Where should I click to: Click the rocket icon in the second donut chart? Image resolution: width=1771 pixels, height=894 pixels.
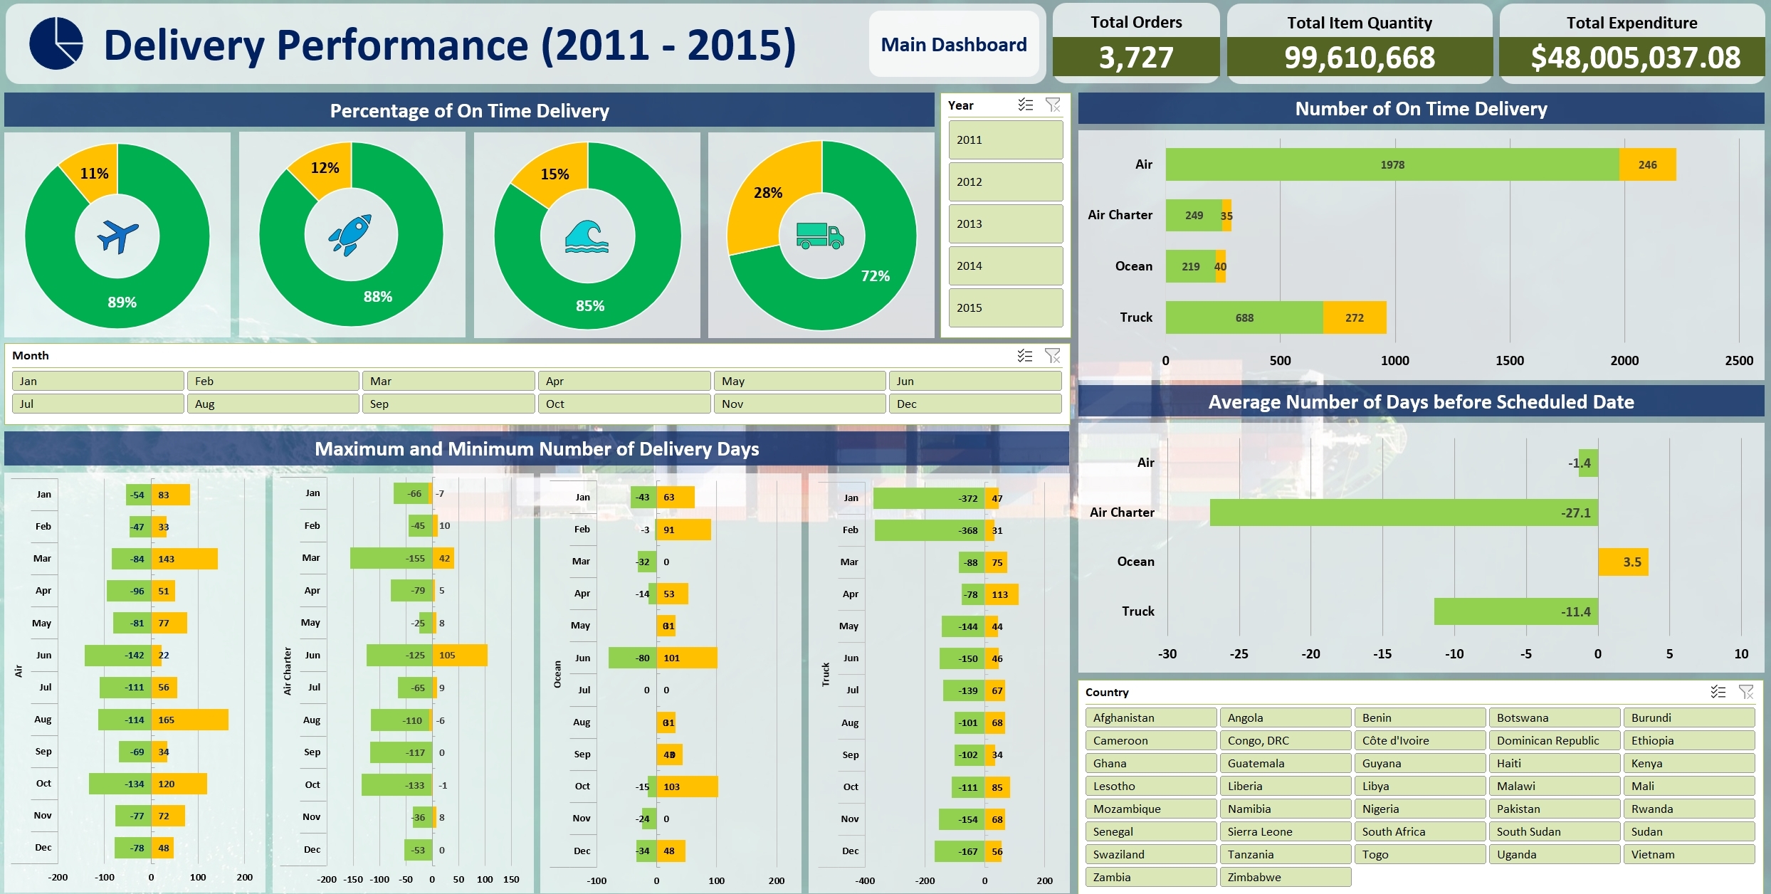point(352,235)
